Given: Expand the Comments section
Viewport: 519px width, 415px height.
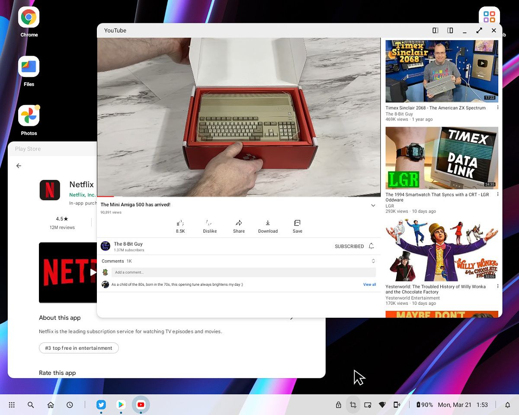Looking at the screenshot, I should [x=373, y=261].
